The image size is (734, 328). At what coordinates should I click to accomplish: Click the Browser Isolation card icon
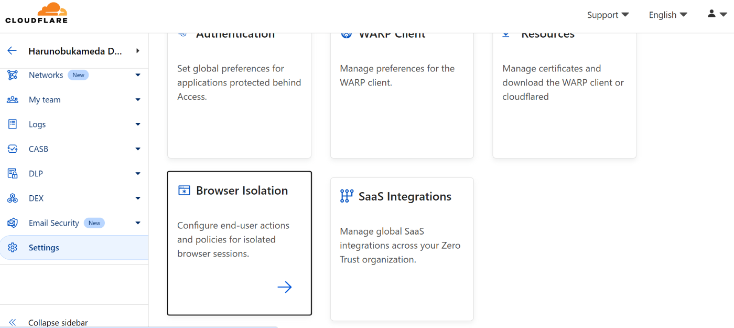pyautogui.click(x=183, y=190)
